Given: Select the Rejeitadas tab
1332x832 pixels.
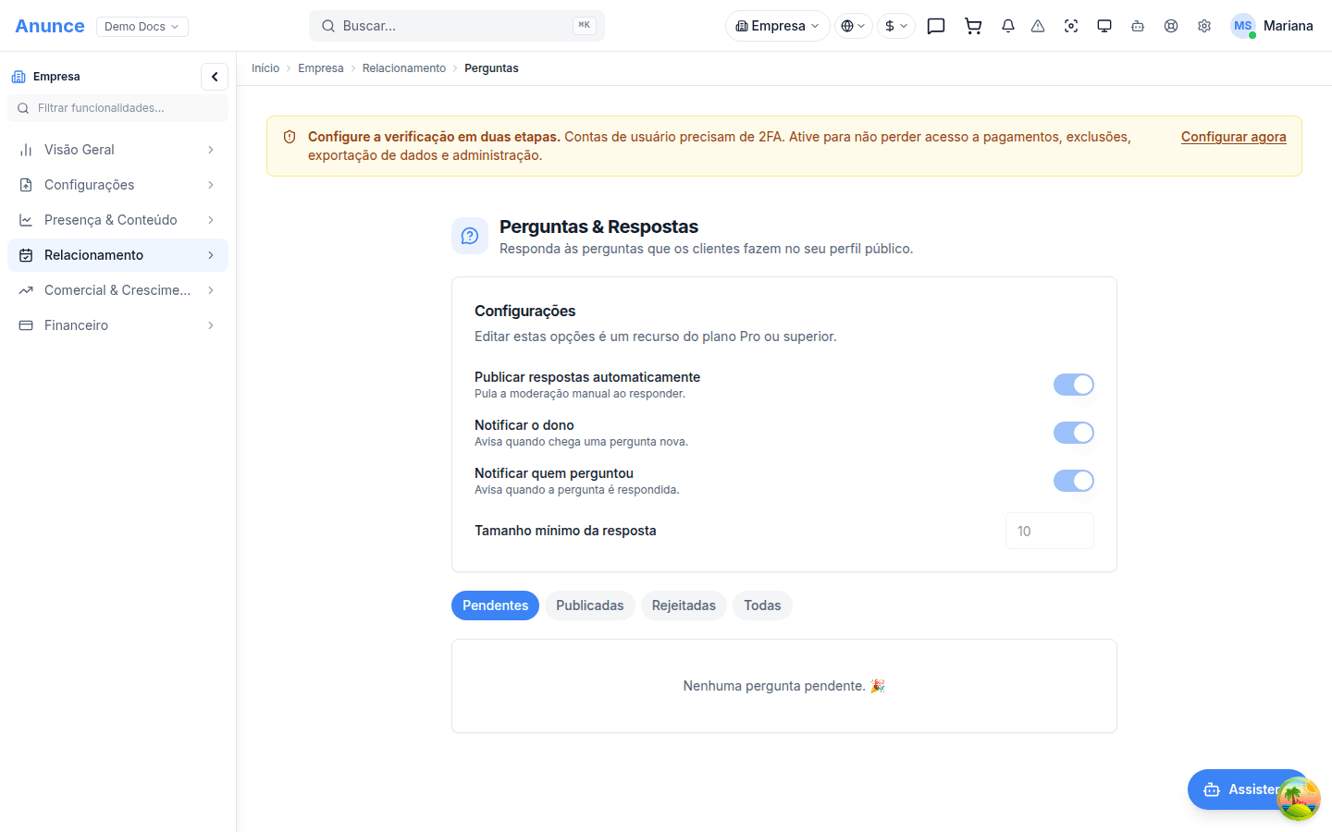Looking at the screenshot, I should 684,606.
